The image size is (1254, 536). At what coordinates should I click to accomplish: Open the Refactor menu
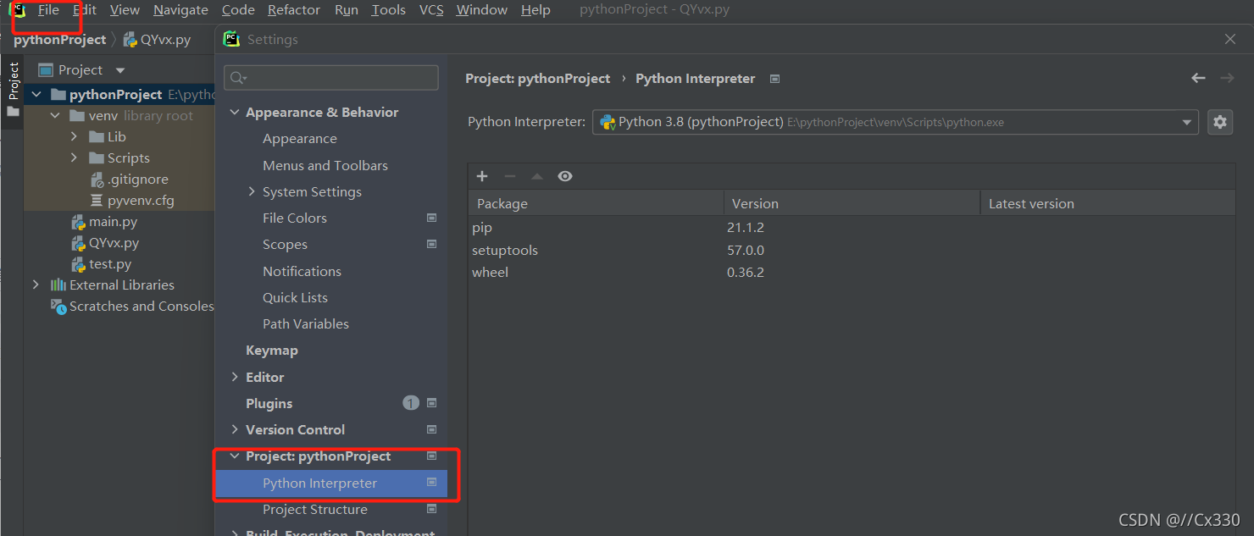pyautogui.click(x=294, y=10)
